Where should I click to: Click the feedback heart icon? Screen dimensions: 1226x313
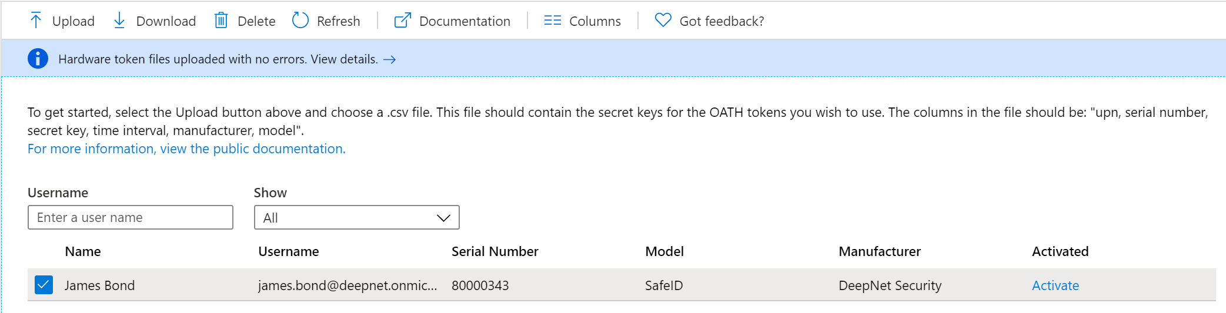(x=663, y=21)
